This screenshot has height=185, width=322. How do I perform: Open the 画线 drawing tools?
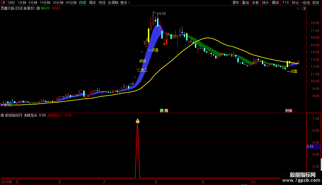[275, 3]
